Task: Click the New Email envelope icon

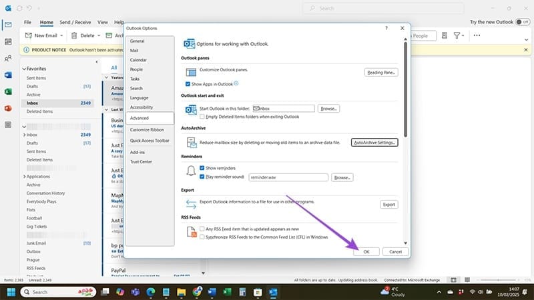Action: click(x=29, y=35)
